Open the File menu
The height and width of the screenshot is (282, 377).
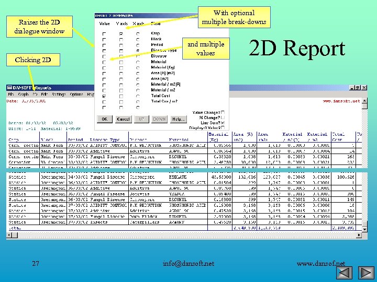click(11, 95)
